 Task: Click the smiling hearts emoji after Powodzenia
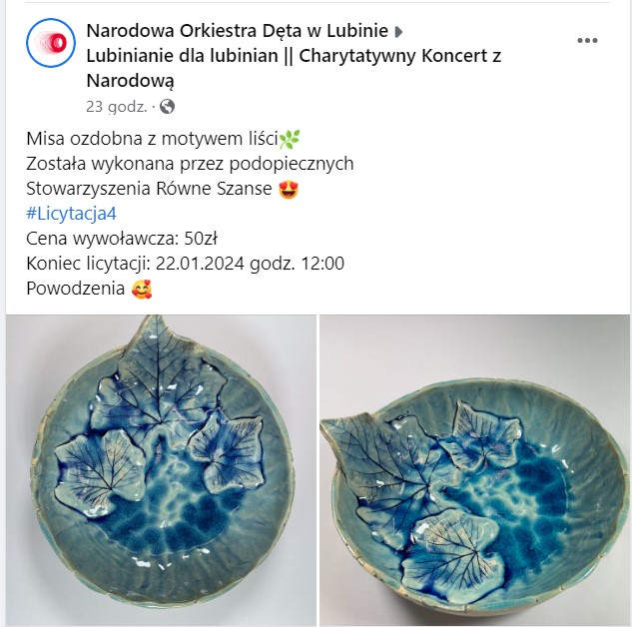(142, 289)
